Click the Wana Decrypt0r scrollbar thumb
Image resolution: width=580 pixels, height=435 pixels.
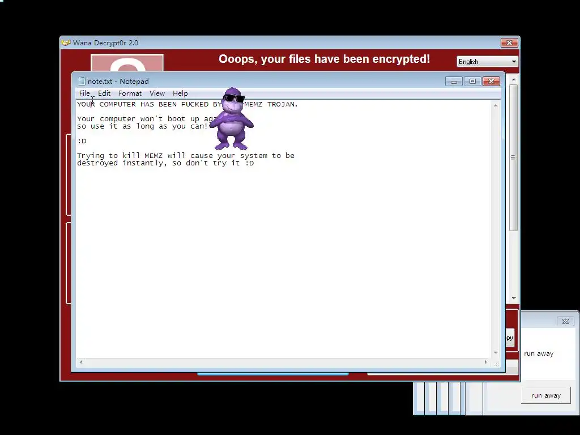[x=513, y=157]
